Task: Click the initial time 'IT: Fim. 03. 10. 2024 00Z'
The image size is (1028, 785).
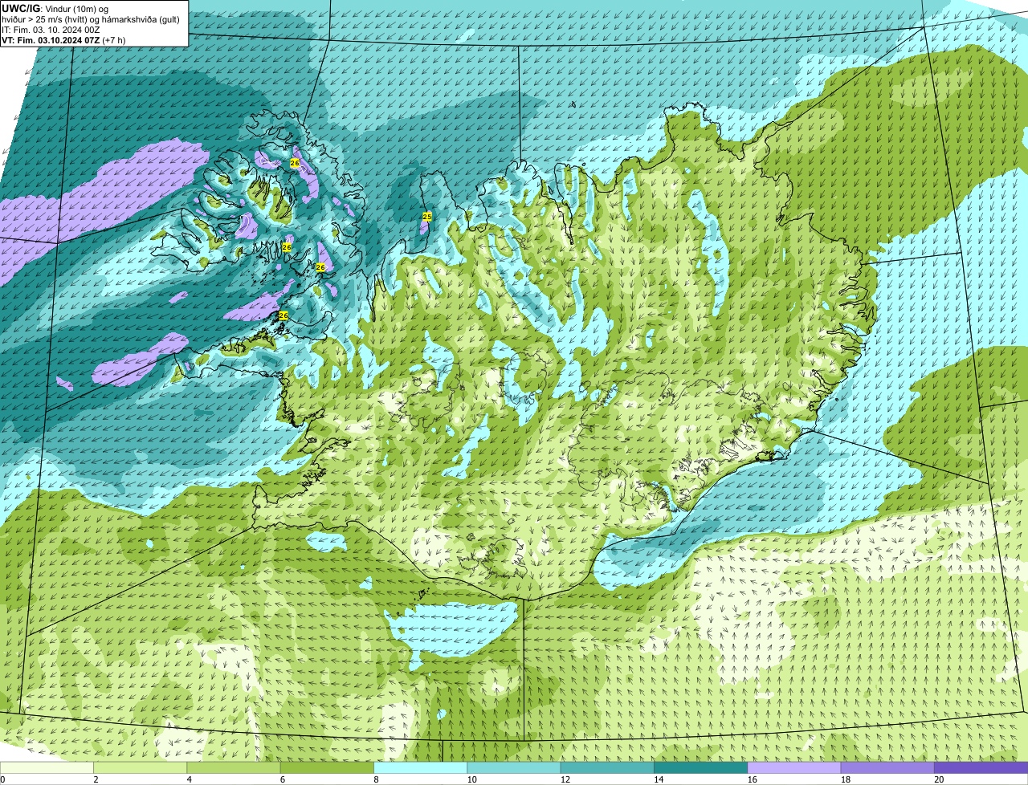Action: point(51,30)
